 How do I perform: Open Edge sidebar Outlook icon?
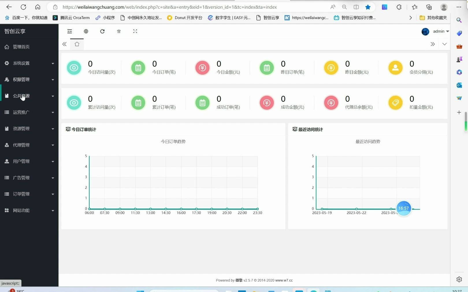[459, 85]
